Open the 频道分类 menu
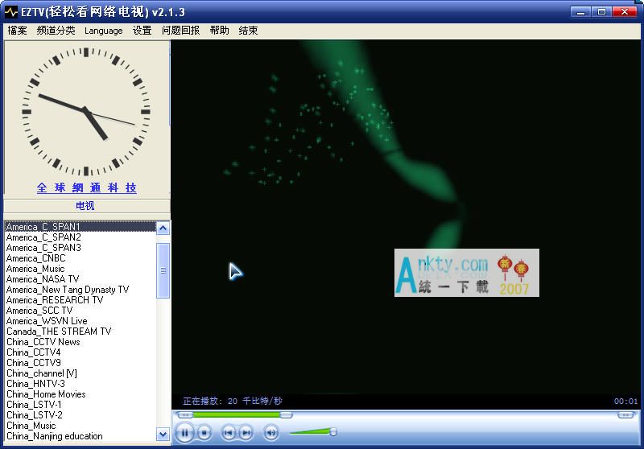Screen dimensions: 644x449 tap(56, 31)
